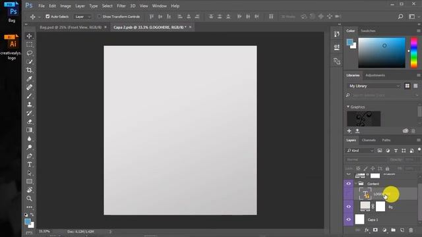Select the Blur tool
Screen dimensions: 422x237
[x=29, y=139]
